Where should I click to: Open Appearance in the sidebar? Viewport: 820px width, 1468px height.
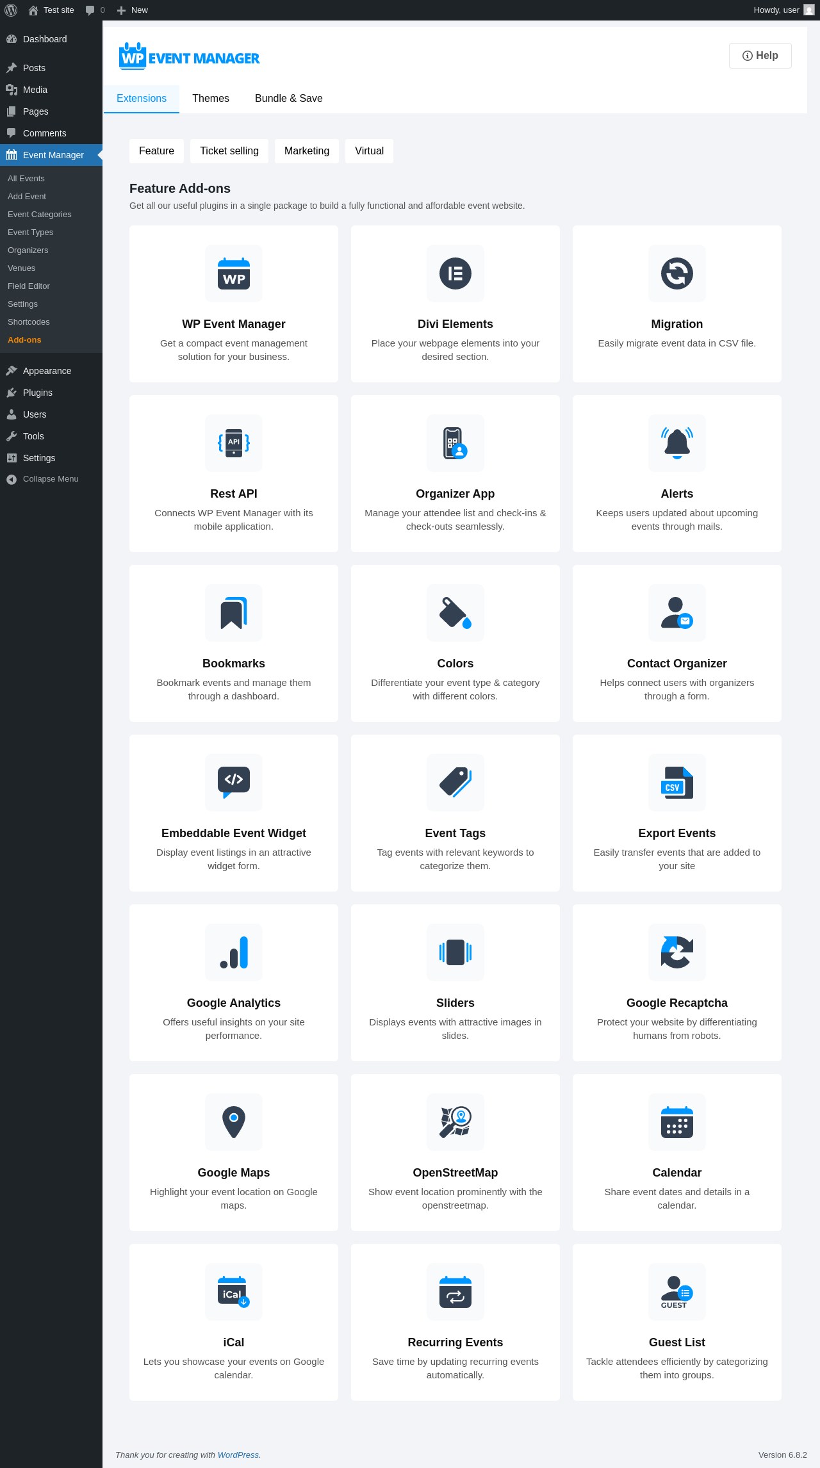51,371
